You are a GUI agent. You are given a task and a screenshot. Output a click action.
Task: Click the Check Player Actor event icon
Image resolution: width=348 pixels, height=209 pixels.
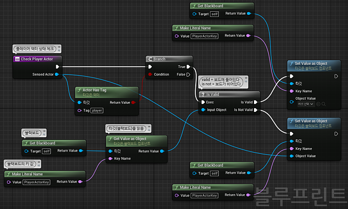click(x=17, y=59)
